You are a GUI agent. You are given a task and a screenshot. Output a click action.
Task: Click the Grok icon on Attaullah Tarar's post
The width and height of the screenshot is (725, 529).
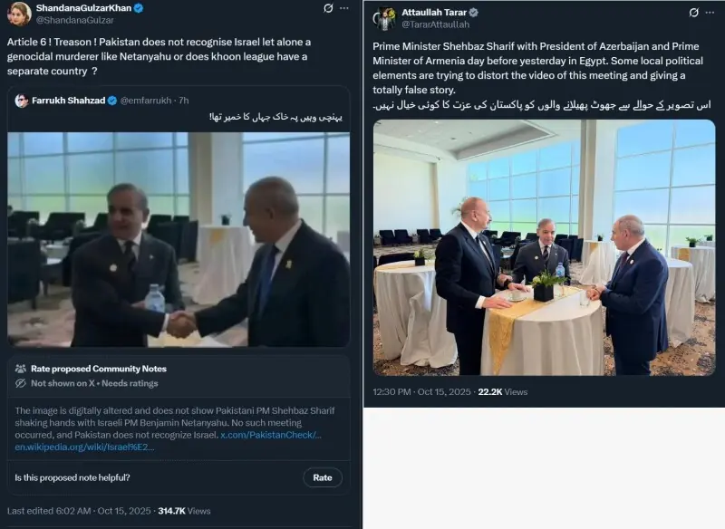coord(692,13)
